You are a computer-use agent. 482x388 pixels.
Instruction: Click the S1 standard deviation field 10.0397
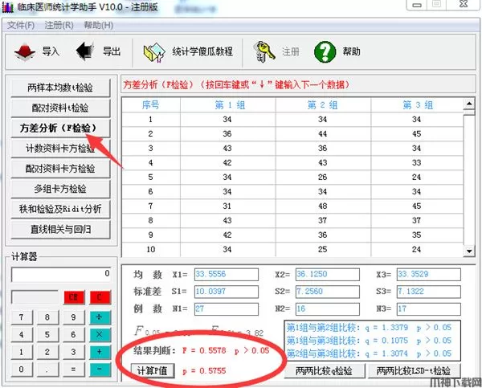click(227, 292)
